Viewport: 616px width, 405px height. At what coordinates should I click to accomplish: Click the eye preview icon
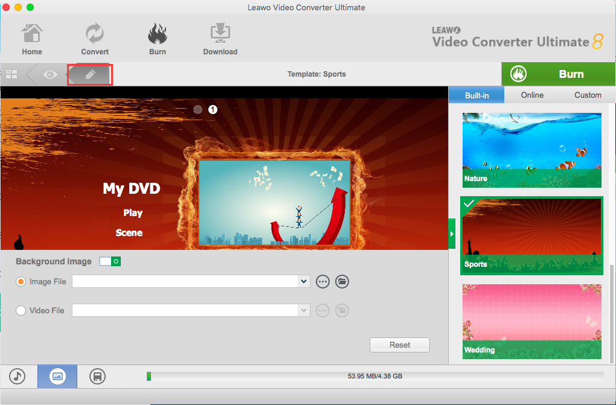50,74
